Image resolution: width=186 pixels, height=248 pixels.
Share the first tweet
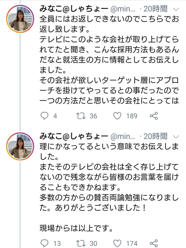pos(154,116)
